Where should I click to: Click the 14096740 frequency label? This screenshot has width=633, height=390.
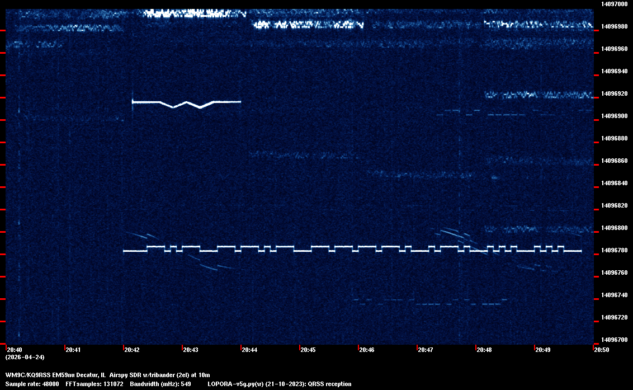pos(615,295)
